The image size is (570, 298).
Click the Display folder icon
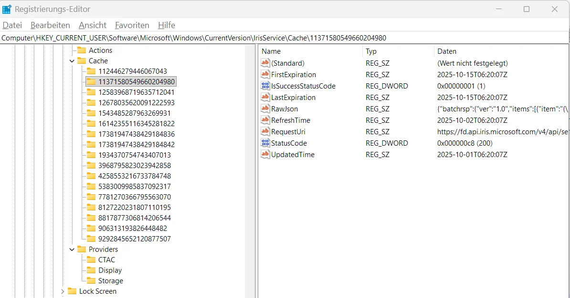coord(91,270)
